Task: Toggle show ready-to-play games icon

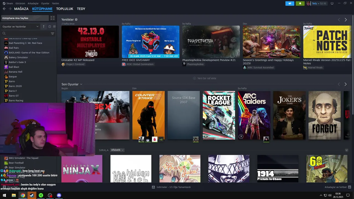Action: (54, 27)
